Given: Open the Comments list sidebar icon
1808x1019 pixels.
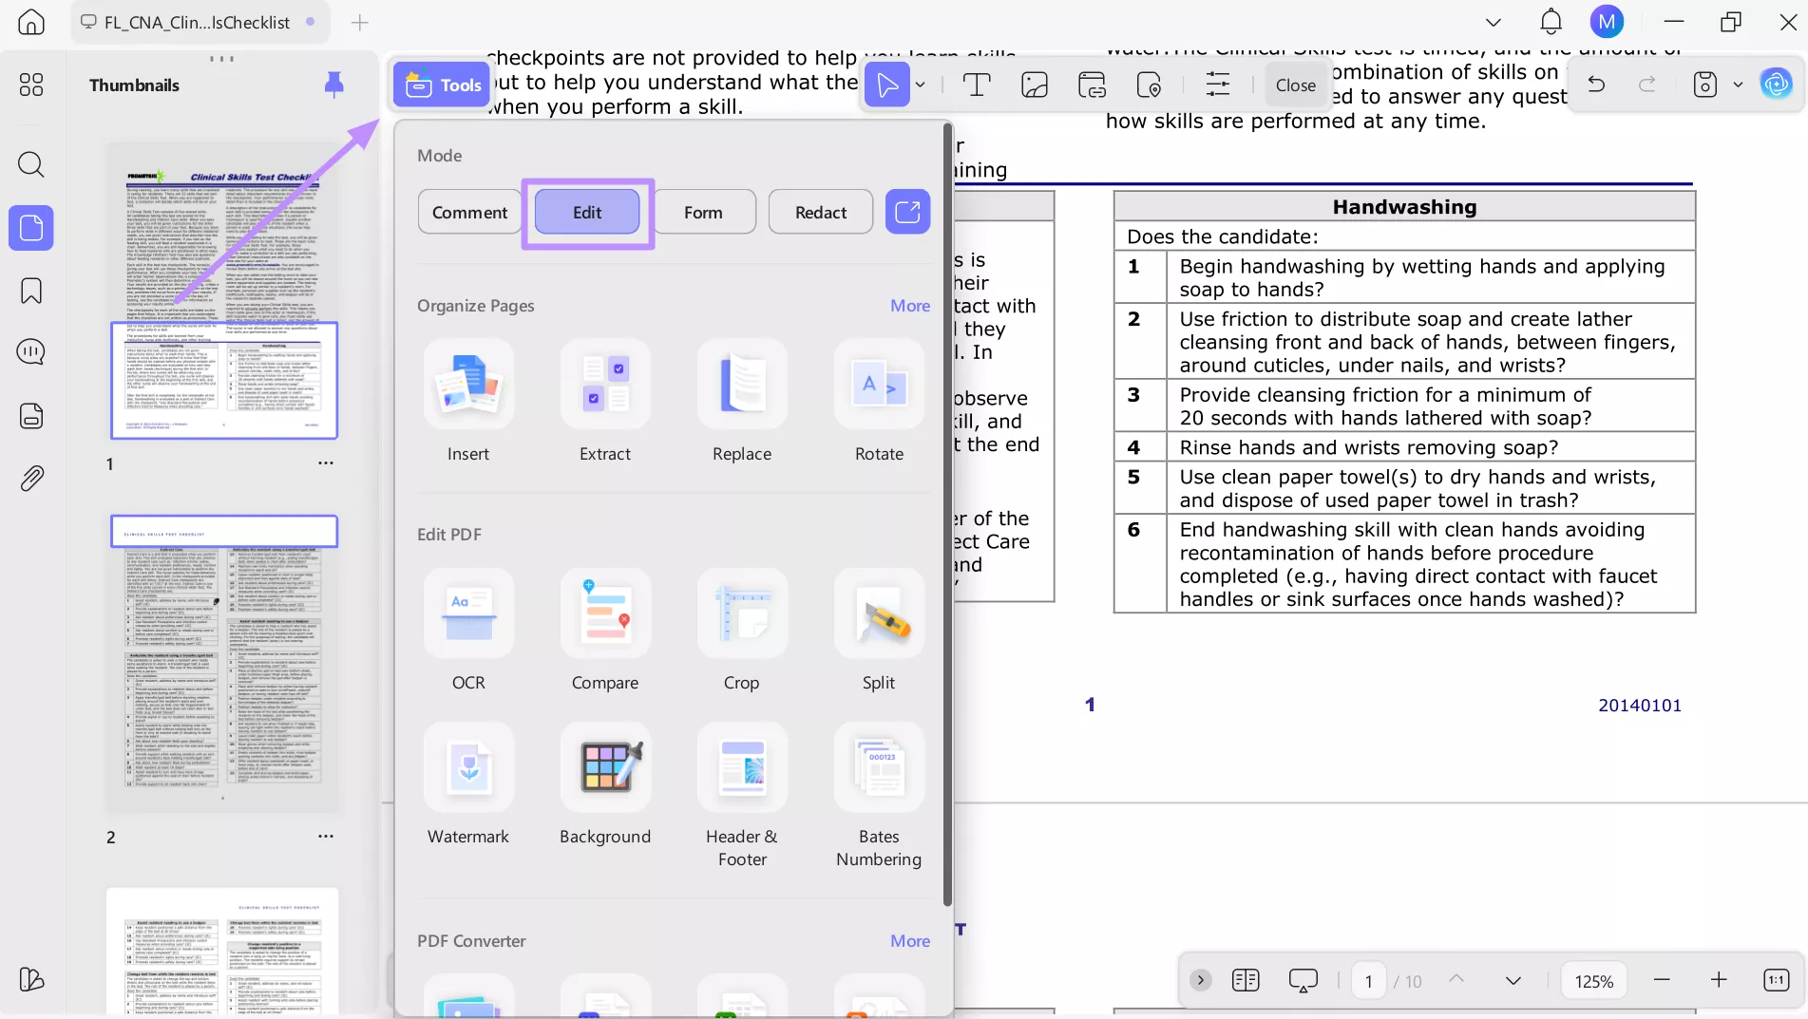Looking at the screenshot, I should point(31,352).
